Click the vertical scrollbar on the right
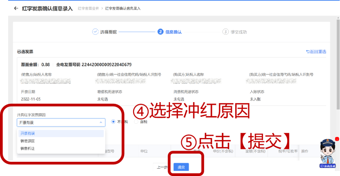340x176 pixels. pos(338,65)
